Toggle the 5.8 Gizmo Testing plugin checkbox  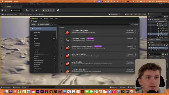coord(62,40)
